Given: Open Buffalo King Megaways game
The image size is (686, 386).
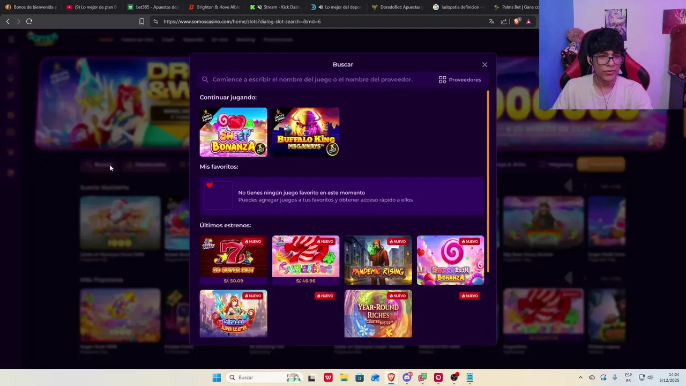Looking at the screenshot, I should click(x=305, y=132).
